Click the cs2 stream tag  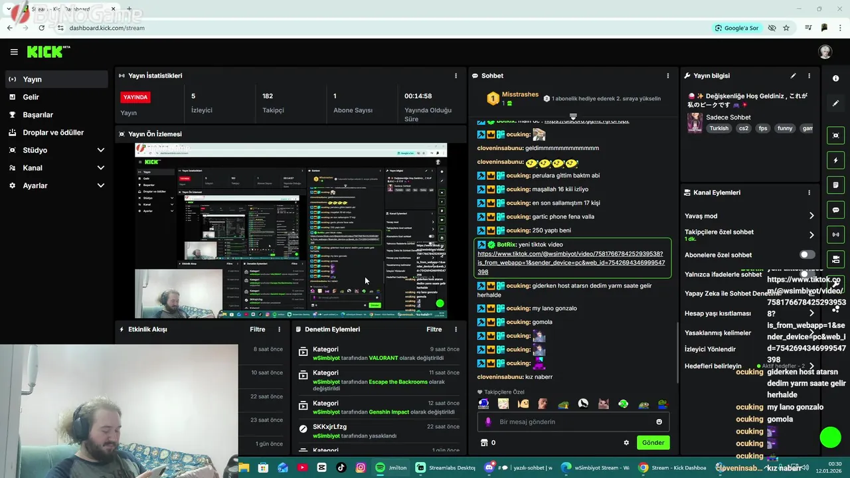coord(743,129)
